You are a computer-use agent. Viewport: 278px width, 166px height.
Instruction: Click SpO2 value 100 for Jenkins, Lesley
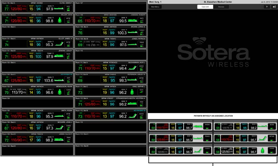coord(38,56)
